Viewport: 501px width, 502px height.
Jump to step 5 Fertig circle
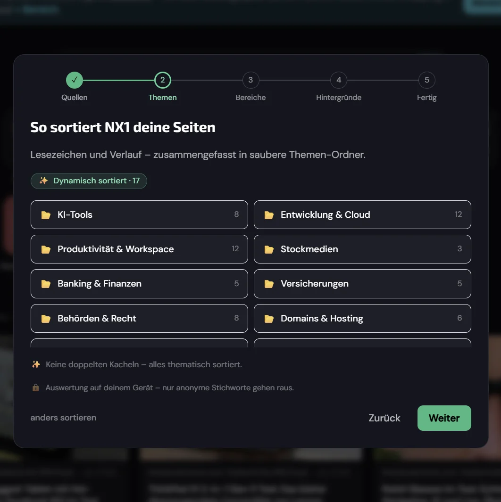point(427,80)
